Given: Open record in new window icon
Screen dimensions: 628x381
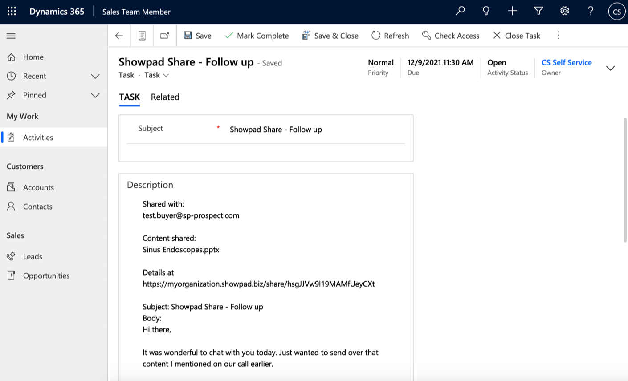Looking at the screenshot, I should coord(165,36).
